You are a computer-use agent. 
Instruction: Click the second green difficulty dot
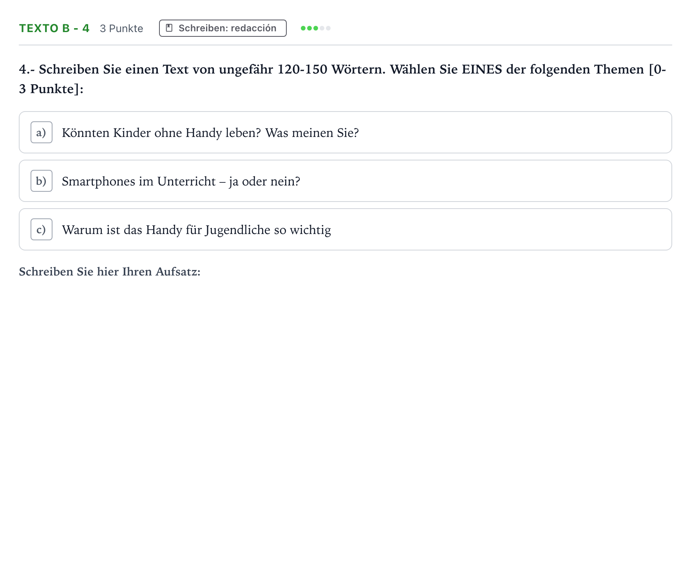click(x=309, y=28)
